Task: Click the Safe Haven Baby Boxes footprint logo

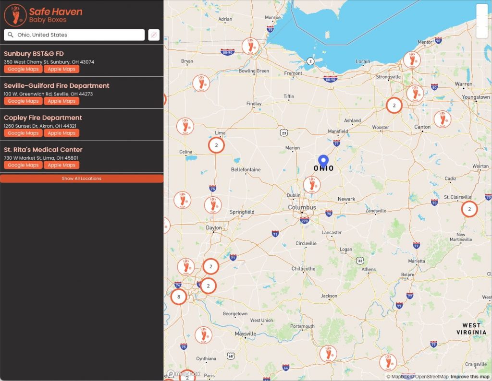Action: pos(15,15)
